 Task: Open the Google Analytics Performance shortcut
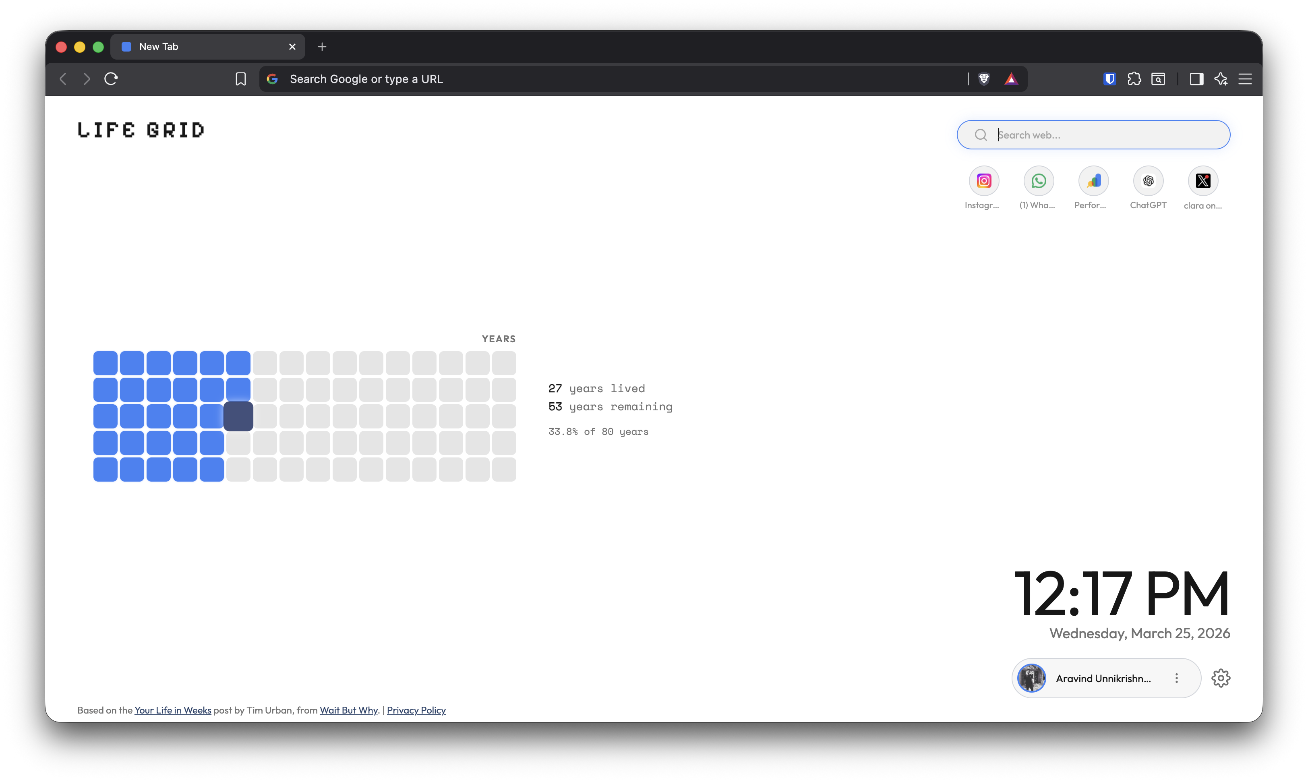(x=1093, y=181)
